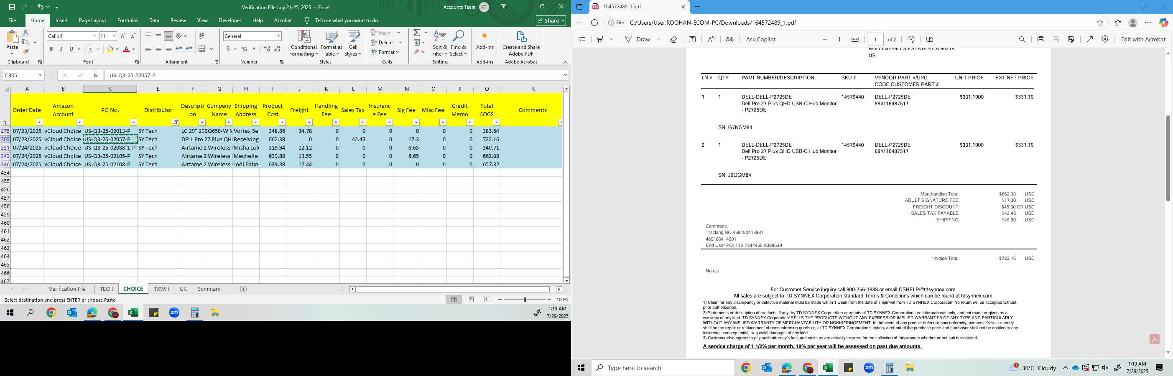This screenshot has height=376, width=1173.
Task: Toggle Wrap Text in Alignment group
Action: pyautogui.click(x=202, y=36)
